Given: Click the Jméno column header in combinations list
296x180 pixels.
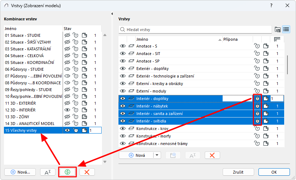Looking at the screenshot, I should [33, 29].
